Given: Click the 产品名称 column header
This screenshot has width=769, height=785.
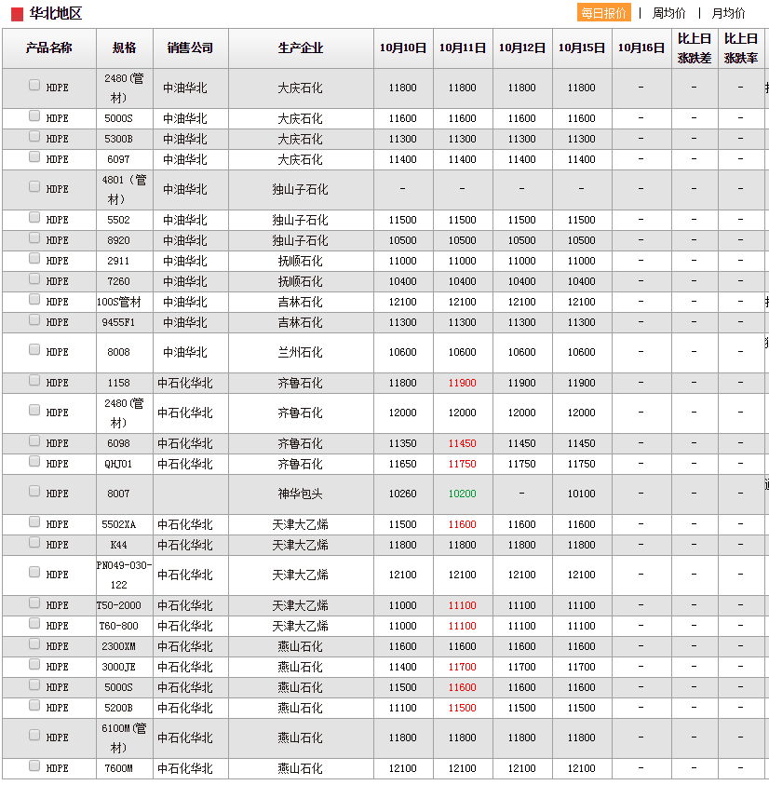Looking at the screenshot, I should tap(49, 48).
